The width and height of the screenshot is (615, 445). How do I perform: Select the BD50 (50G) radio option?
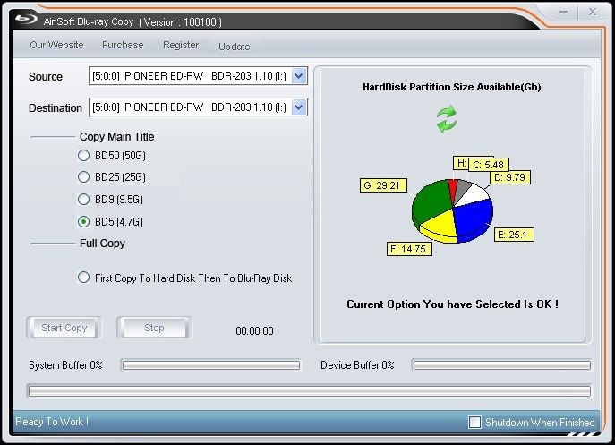click(x=83, y=156)
